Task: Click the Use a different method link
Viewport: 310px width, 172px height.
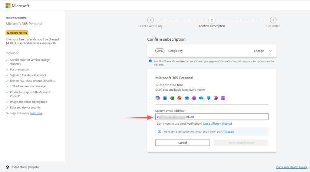Action: pos(217,124)
